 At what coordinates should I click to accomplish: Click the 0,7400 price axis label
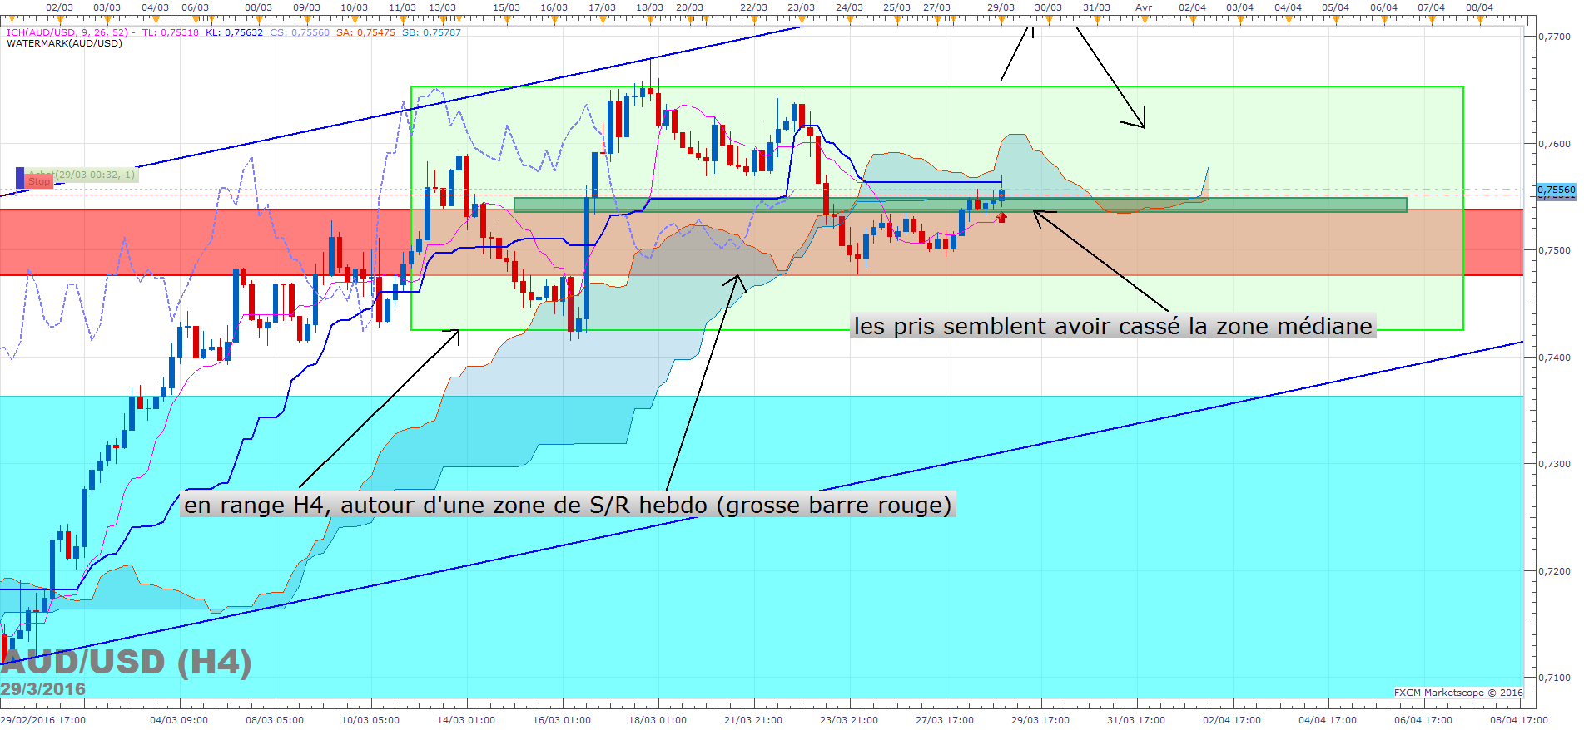(1554, 358)
